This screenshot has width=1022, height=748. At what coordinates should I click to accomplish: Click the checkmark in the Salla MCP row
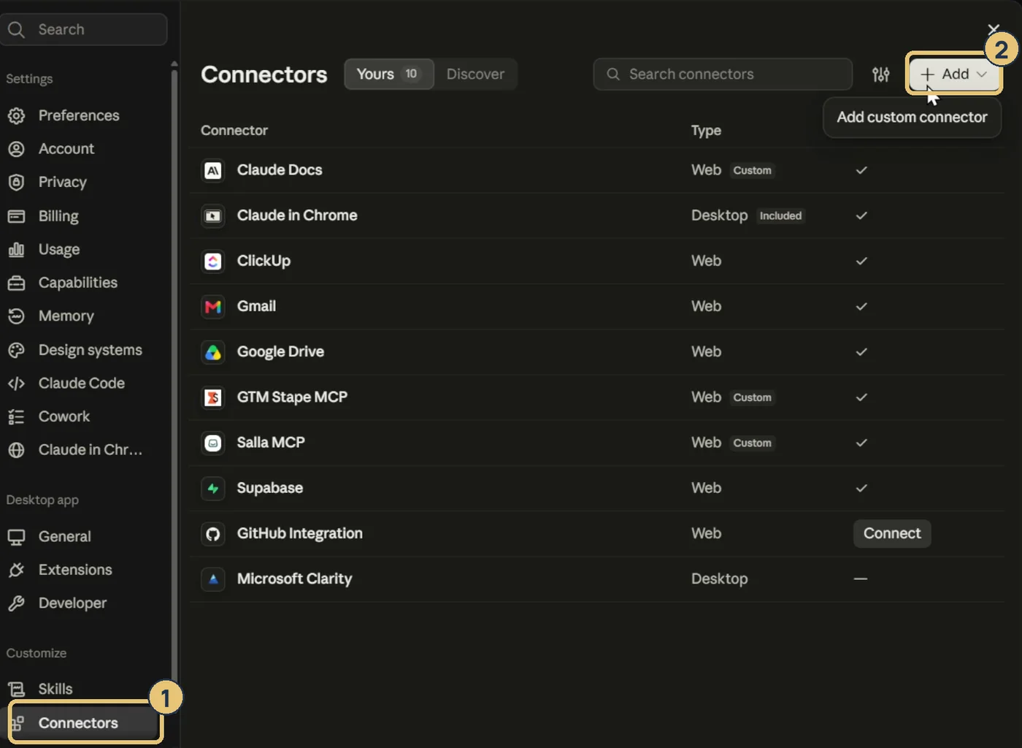coord(861,443)
